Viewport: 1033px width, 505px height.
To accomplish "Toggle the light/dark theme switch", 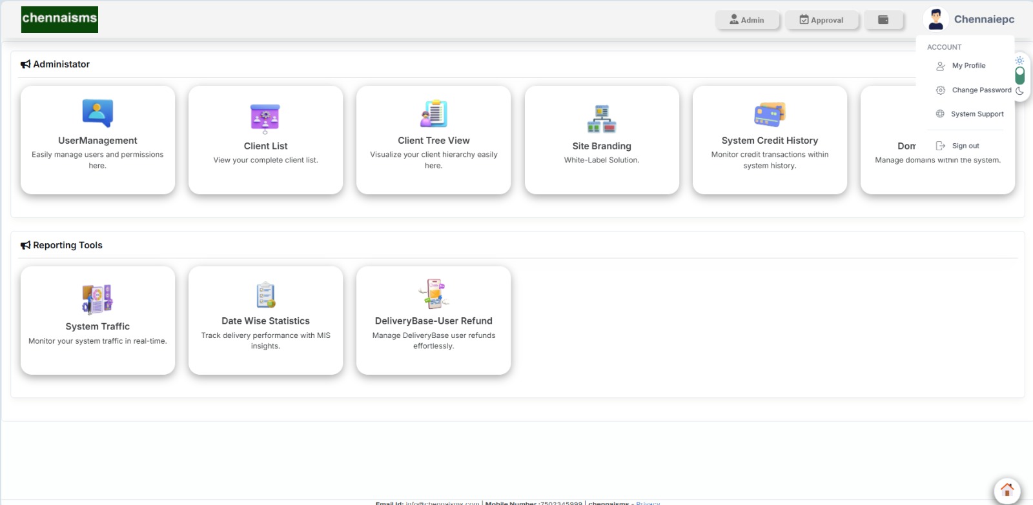I will point(1019,75).
